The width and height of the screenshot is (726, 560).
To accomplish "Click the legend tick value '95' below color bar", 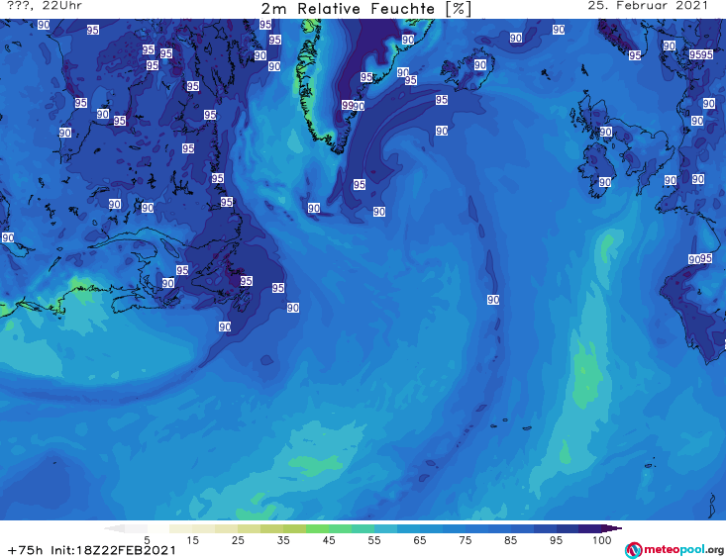I will coord(556,540).
